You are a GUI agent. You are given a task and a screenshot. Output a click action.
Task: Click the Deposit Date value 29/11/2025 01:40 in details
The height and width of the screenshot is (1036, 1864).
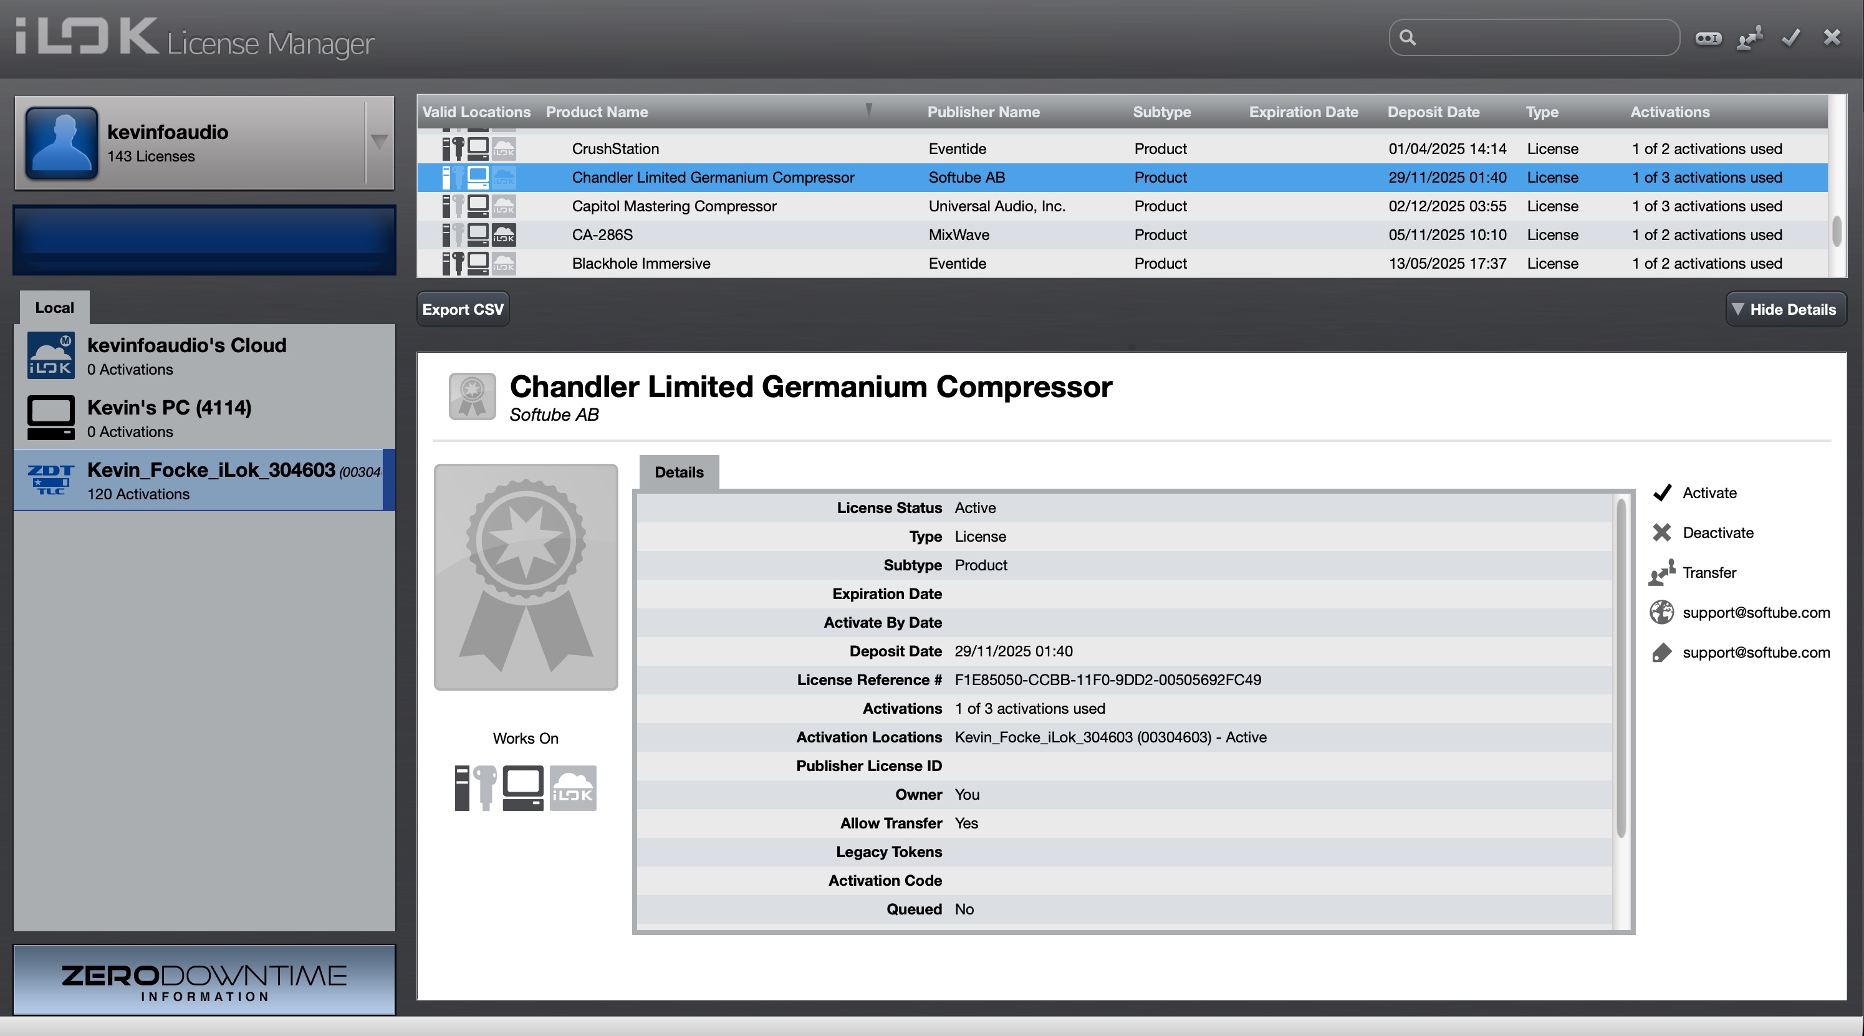(x=1013, y=651)
